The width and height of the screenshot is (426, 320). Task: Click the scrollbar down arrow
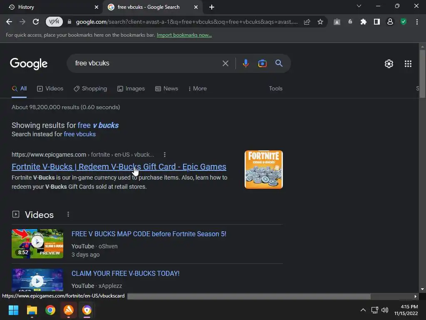tap(422, 289)
